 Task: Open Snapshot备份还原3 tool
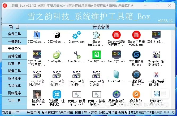click(x=156, y=55)
